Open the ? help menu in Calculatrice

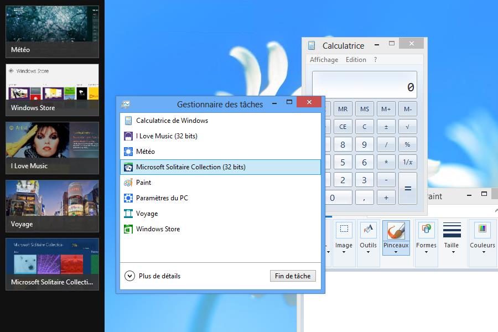click(375, 60)
